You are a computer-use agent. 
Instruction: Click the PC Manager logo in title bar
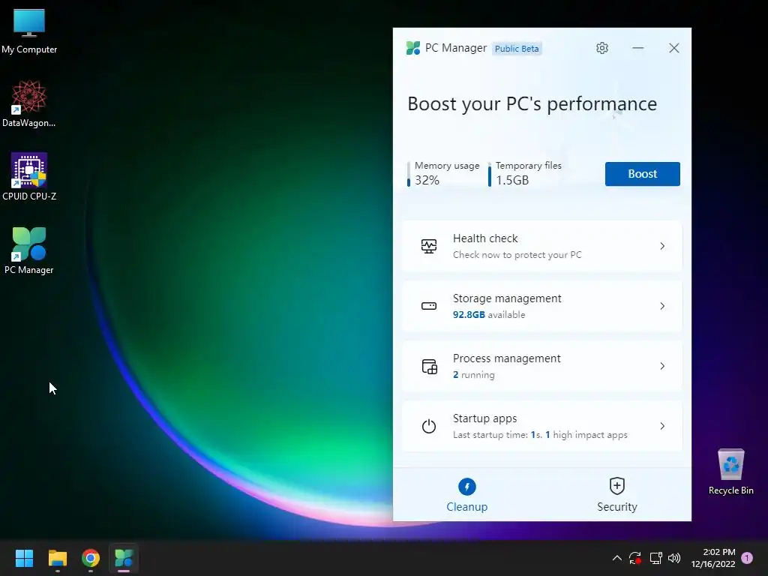pos(413,48)
